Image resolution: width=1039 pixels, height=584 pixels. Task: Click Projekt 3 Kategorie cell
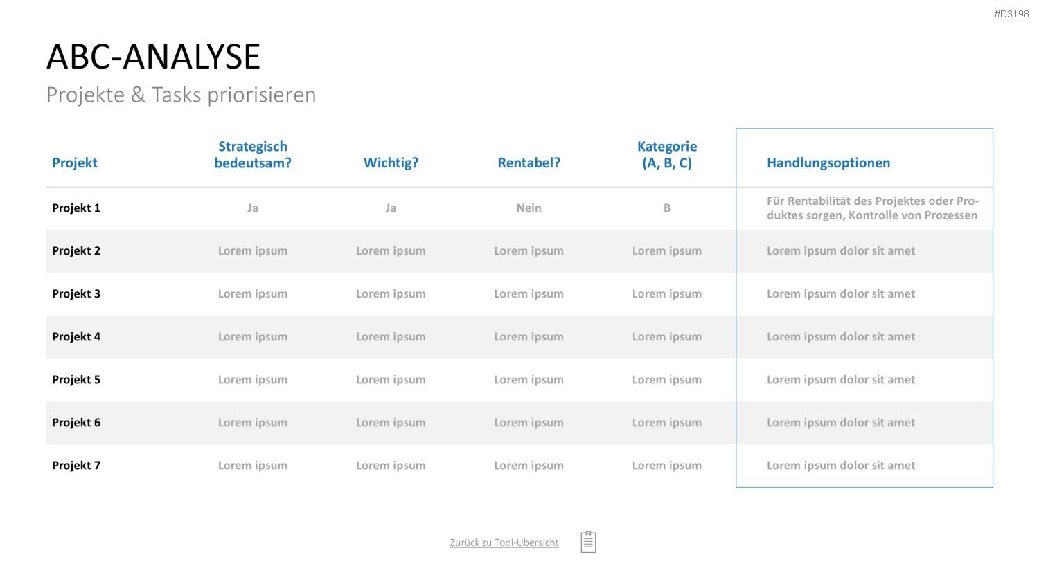[667, 293]
